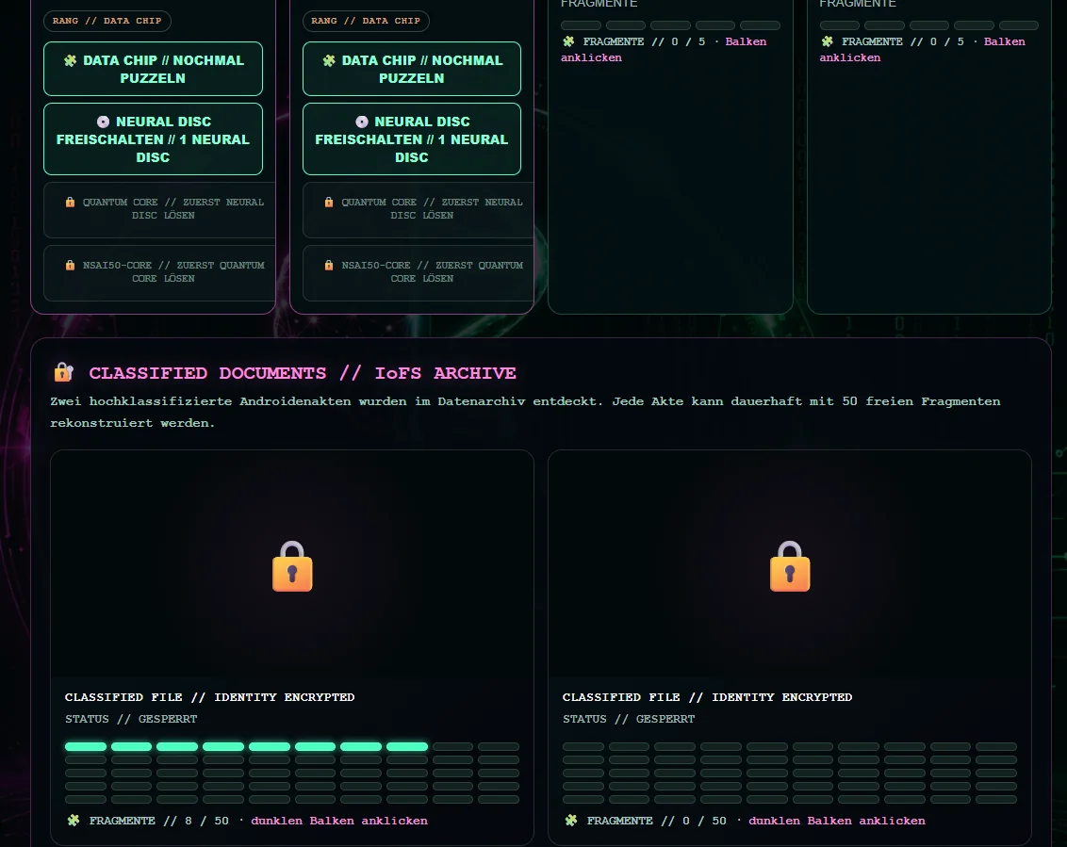Viewport: 1067px width, 847px height.
Task: Fill the last fragment bar in the fourth card
Action: pos(1019,25)
